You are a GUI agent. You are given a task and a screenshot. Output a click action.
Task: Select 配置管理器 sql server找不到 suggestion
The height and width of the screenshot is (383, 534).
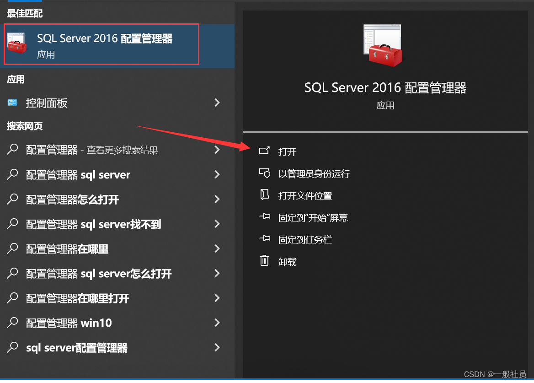[117, 224]
